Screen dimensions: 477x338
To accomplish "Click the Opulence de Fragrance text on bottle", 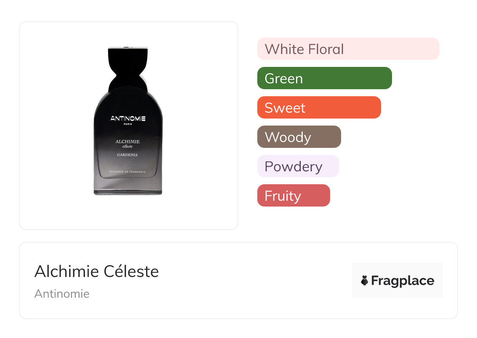I will coord(128,172).
